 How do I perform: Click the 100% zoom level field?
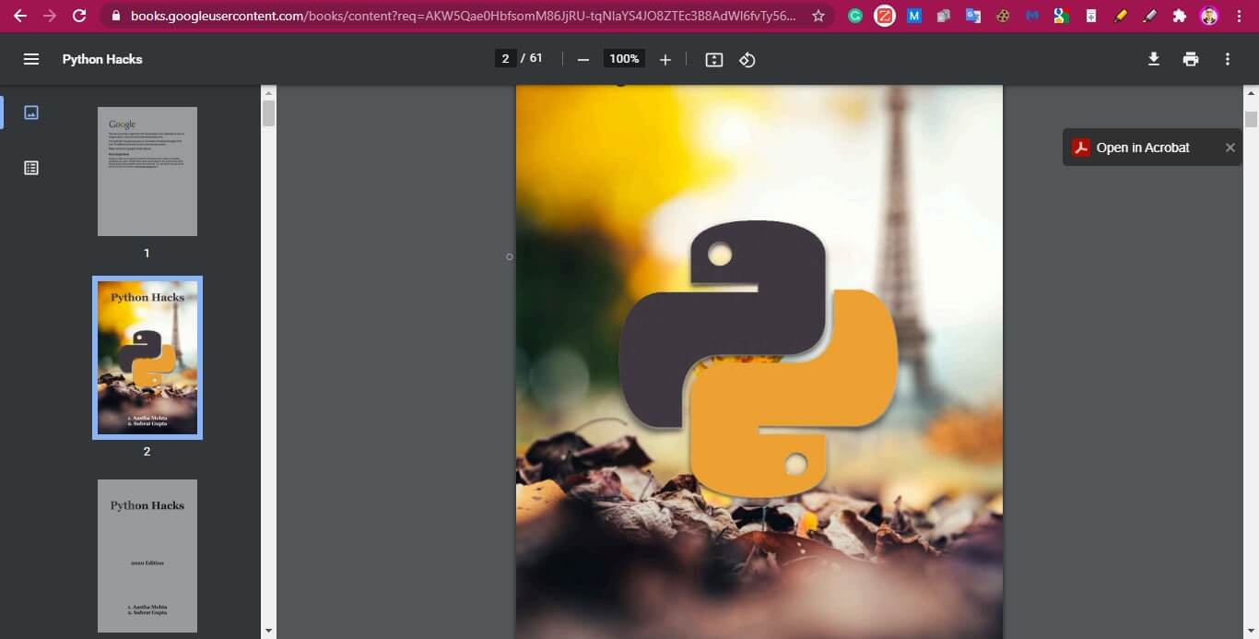point(624,59)
